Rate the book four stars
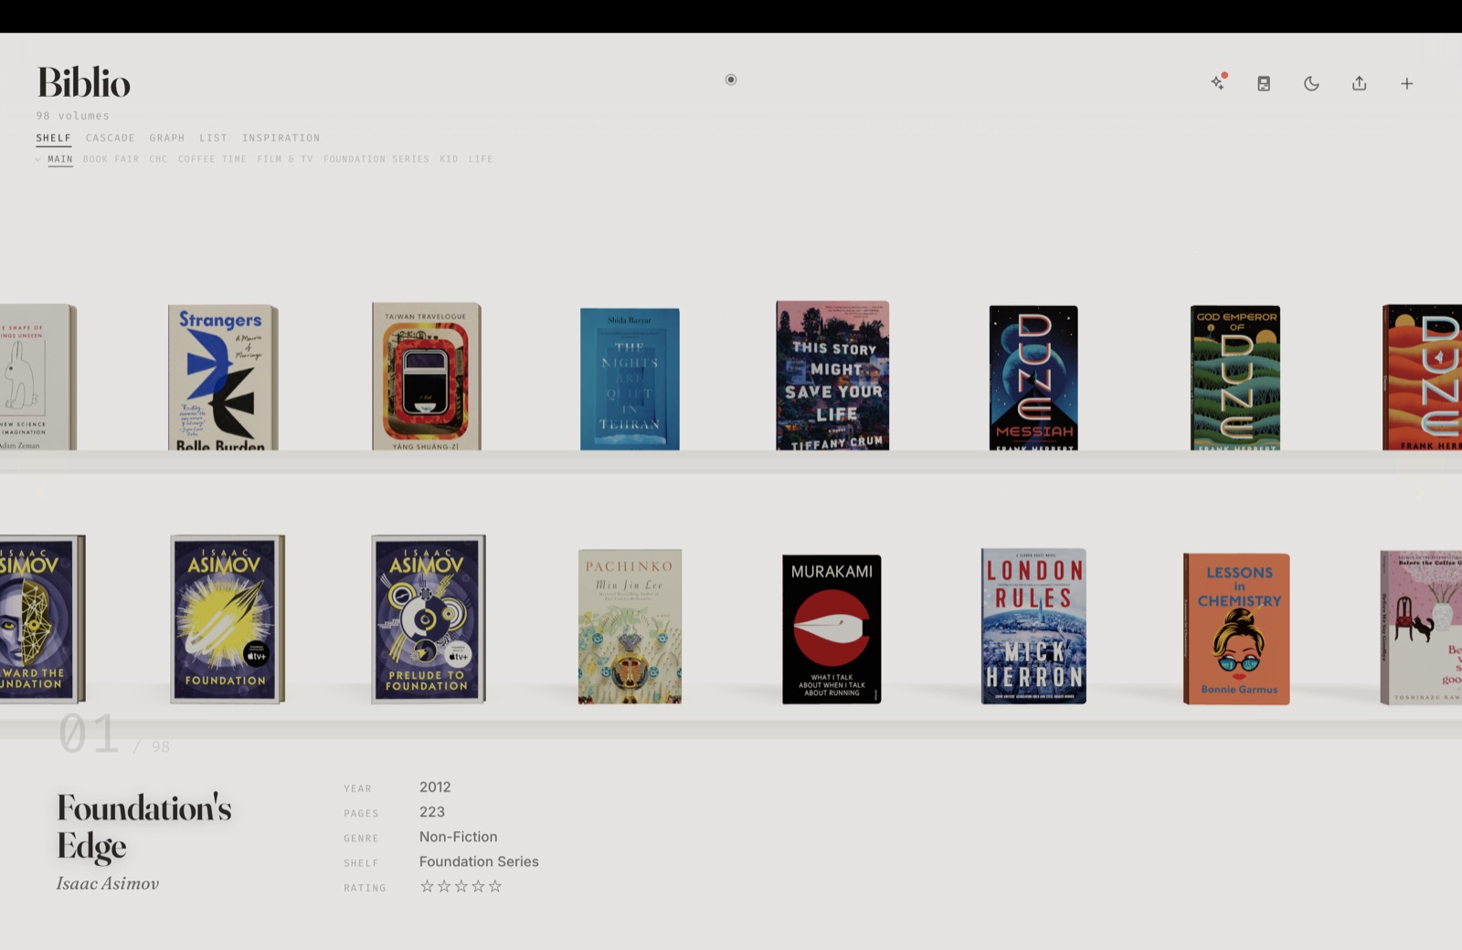Image resolution: width=1462 pixels, height=950 pixels. (478, 886)
